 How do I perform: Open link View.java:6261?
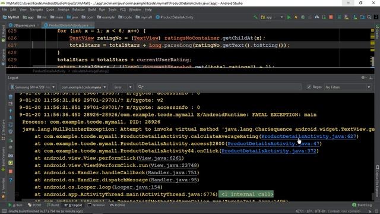point(160,158)
